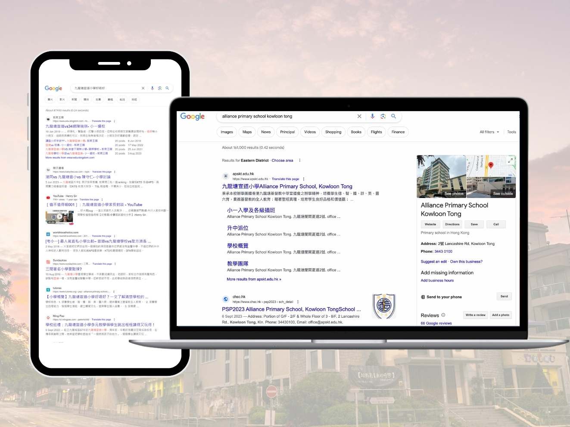
Task: Click the Send to your phone icon
Action: 423,297
